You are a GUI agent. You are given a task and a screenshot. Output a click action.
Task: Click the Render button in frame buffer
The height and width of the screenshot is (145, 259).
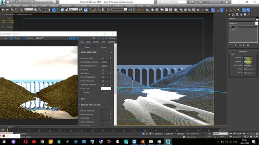tap(110, 38)
